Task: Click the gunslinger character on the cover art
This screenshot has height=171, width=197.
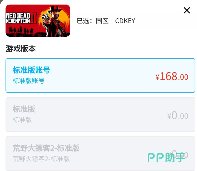Action: (55, 21)
